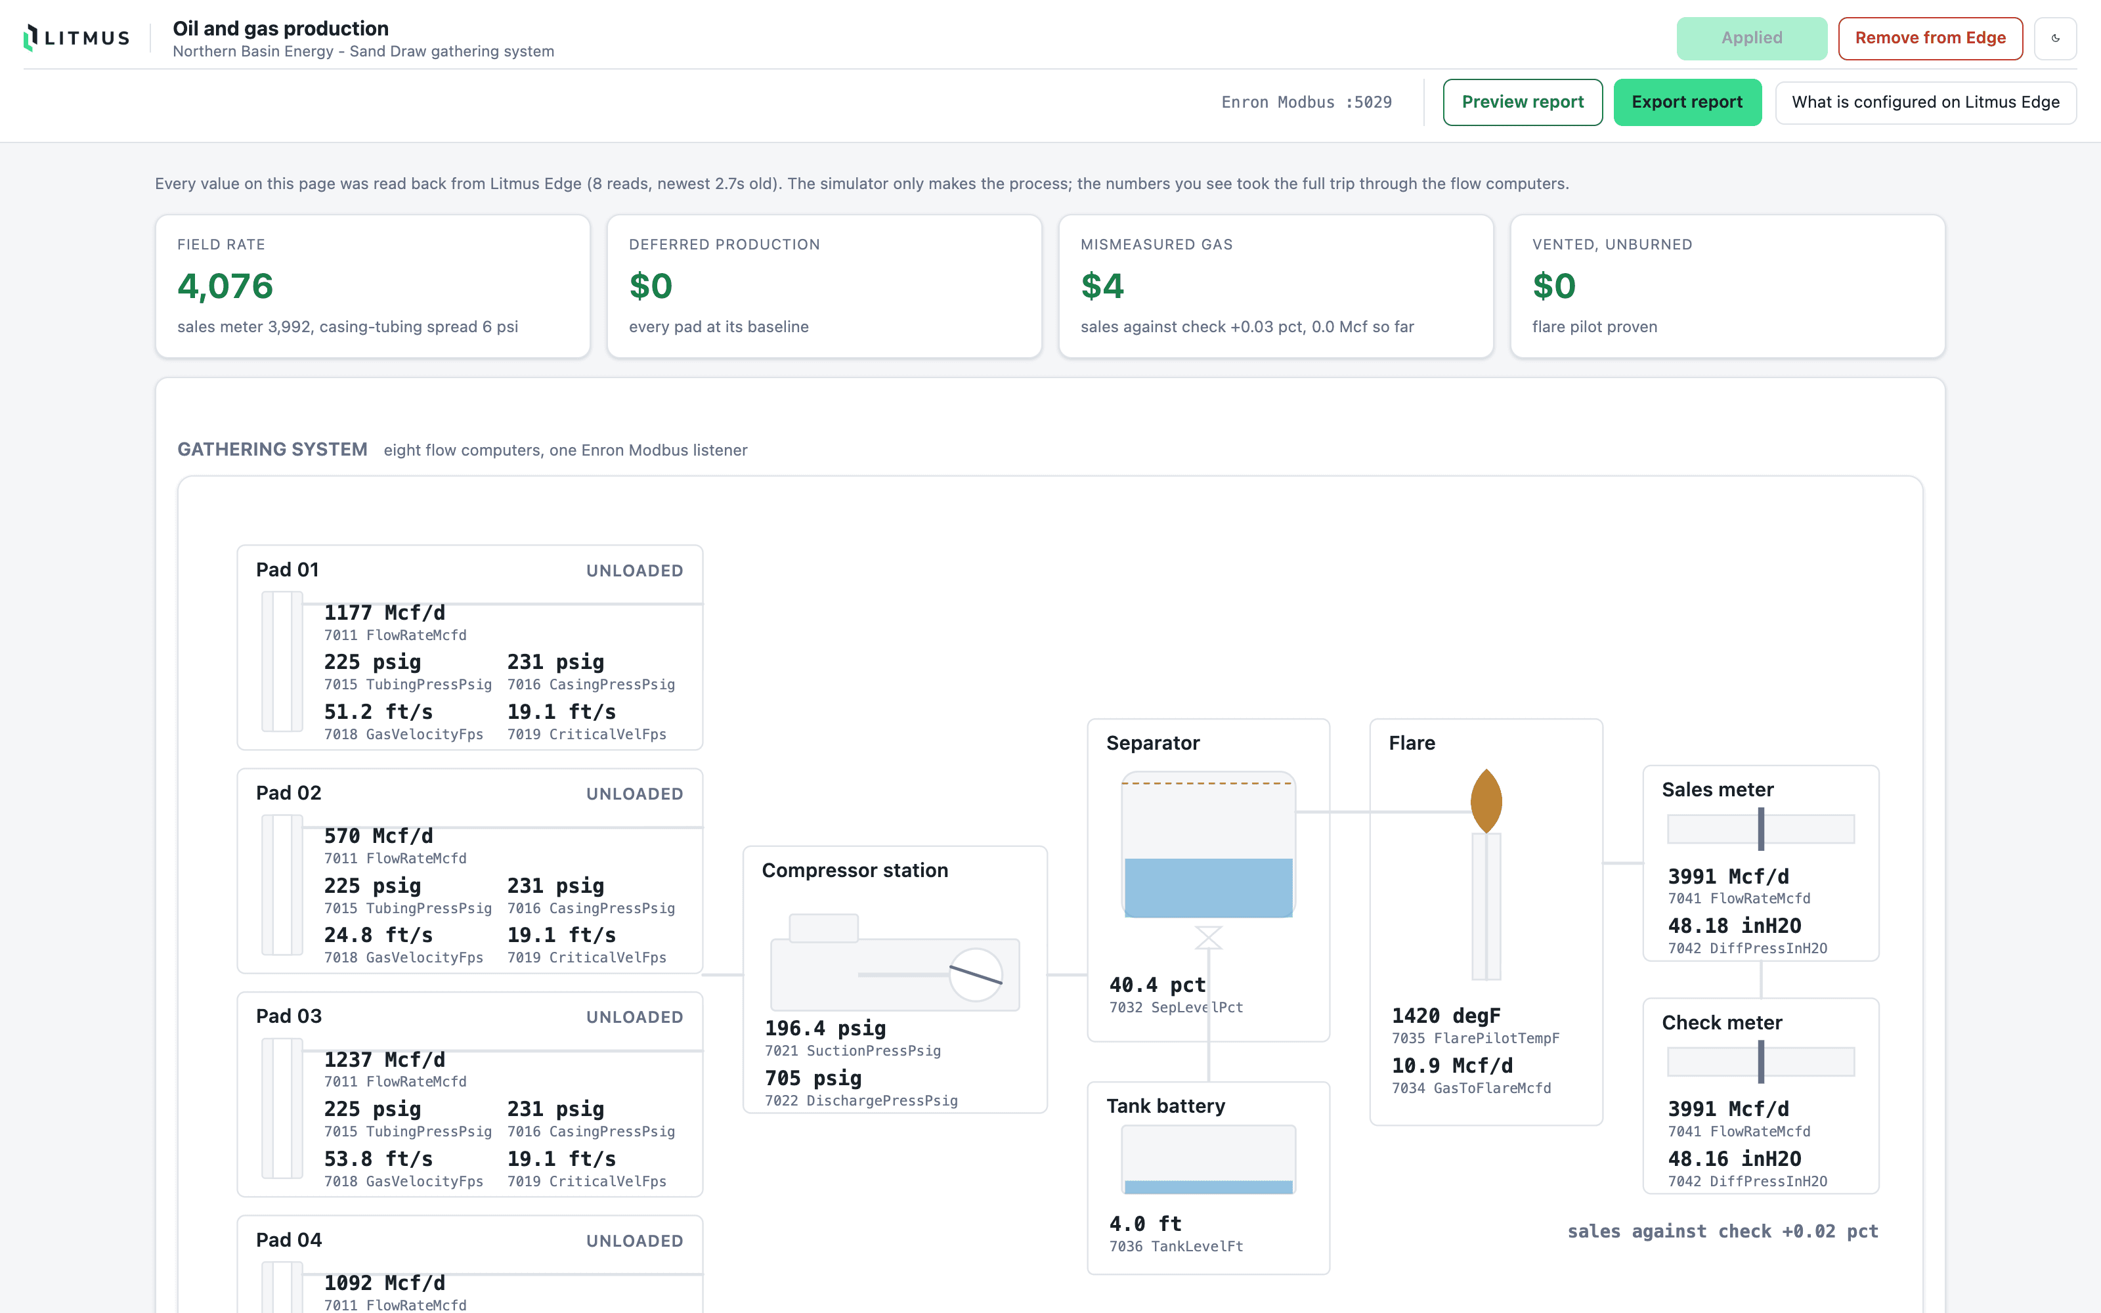Viewport: 2101px width, 1313px height.
Task: Click Pad 02 tubing pressure 225 psig
Action: click(372, 886)
